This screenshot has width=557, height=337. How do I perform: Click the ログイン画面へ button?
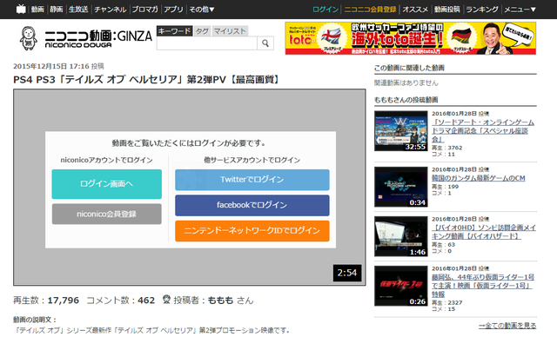coord(106,184)
